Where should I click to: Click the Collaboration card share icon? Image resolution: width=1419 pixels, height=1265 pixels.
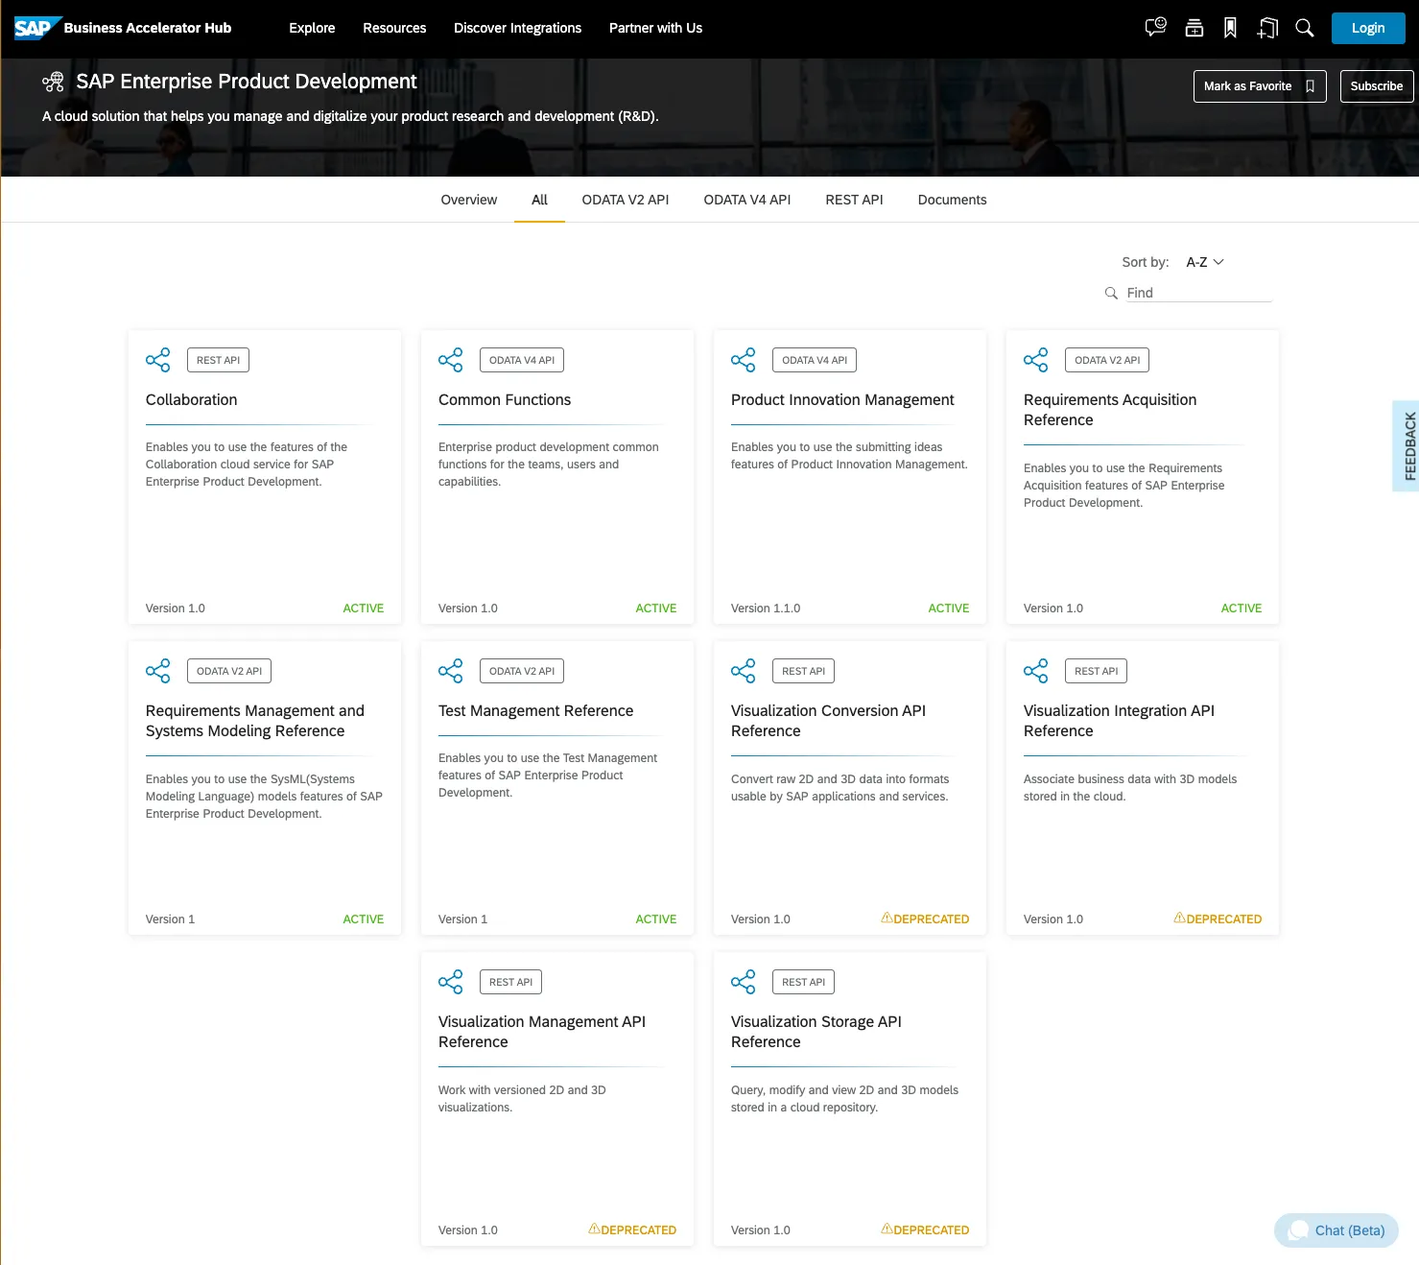pyautogui.click(x=157, y=360)
